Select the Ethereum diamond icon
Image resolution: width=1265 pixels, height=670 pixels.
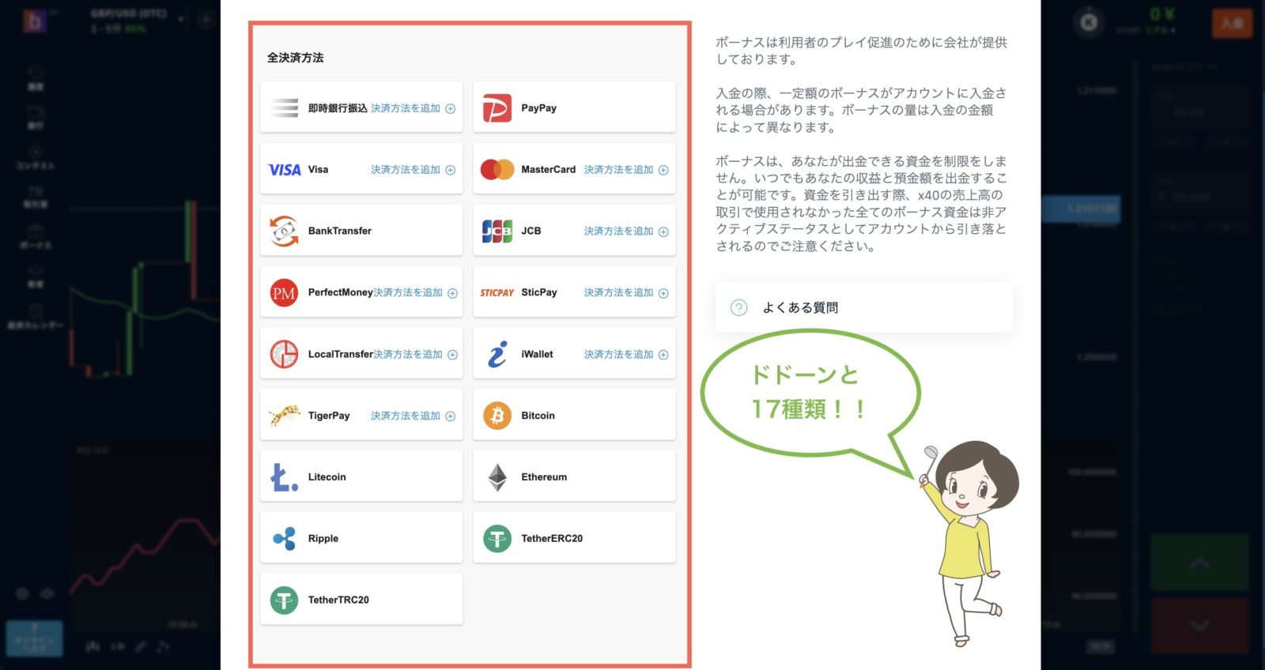click(x=497, y=477)
